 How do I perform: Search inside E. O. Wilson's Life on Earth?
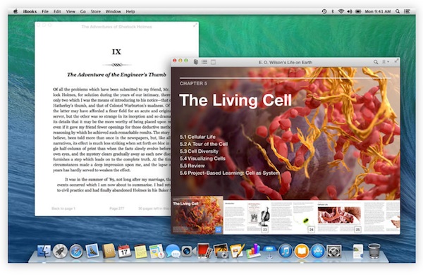pos(376,62)
